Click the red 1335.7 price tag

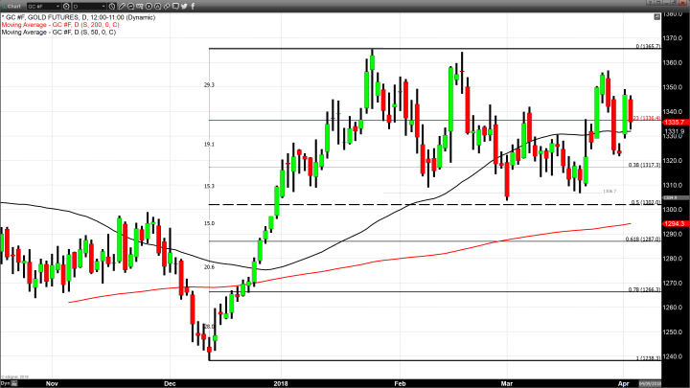tap(672, 123)
